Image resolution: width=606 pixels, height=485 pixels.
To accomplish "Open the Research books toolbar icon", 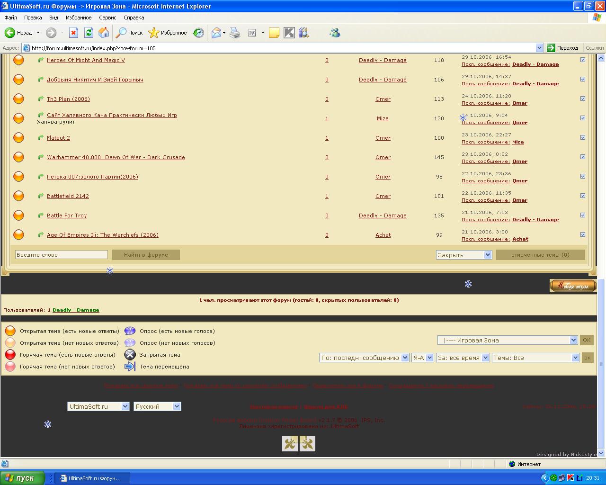I will pyautogui.click(x=303, y=33).
